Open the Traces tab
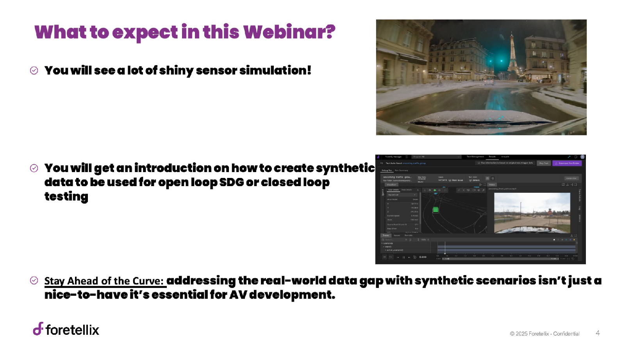 [x=386, y=235]
